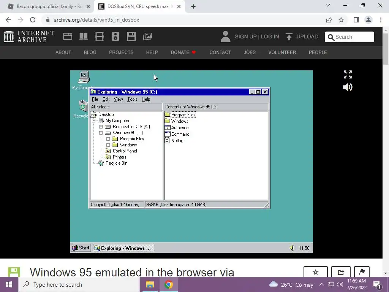The width and height of the screenshot is (389, 292).
Task: Open the Help menu in Explorer
Action: pos(146,99)
